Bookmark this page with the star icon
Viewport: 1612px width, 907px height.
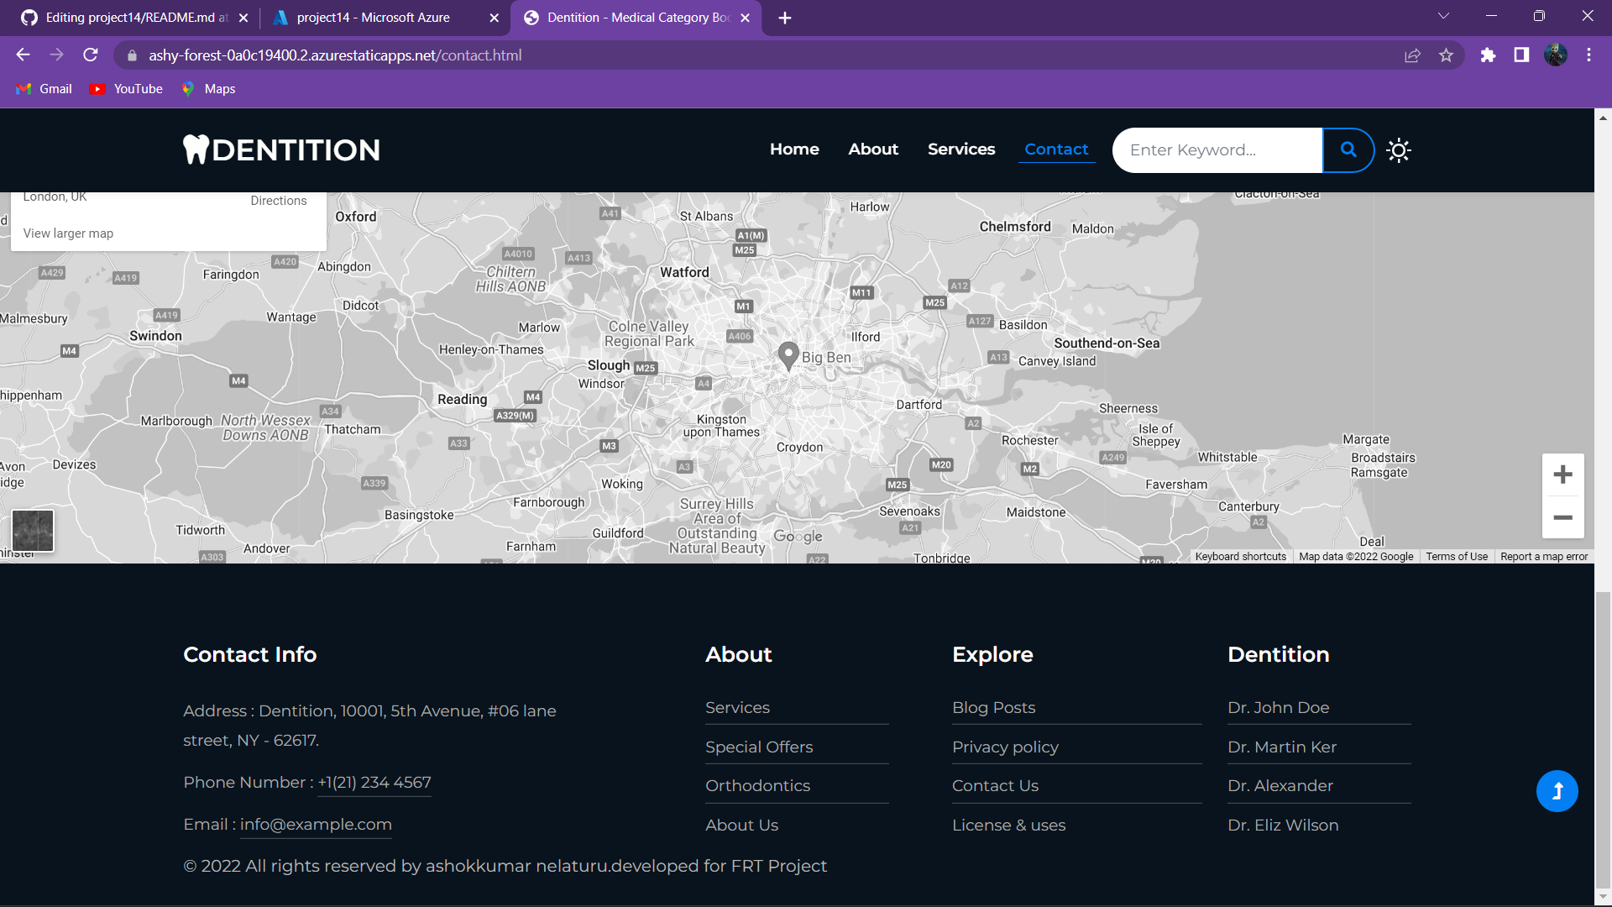[1447, 55]
